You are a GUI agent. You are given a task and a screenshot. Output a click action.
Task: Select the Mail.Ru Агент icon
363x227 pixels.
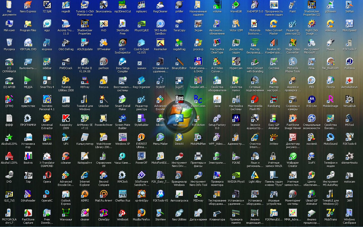(104, 194)
